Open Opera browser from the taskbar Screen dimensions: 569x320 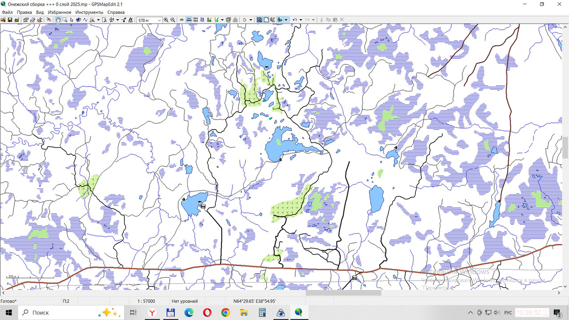[x=207, y=312]
